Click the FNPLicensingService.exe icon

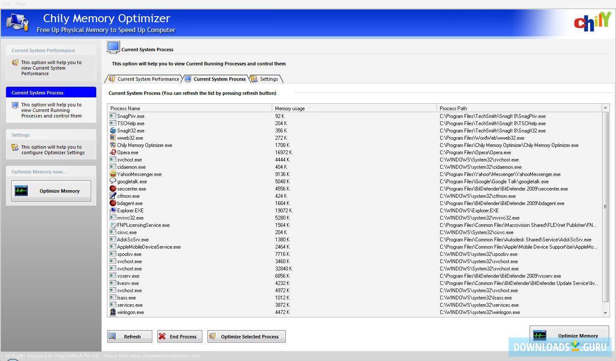113,225
